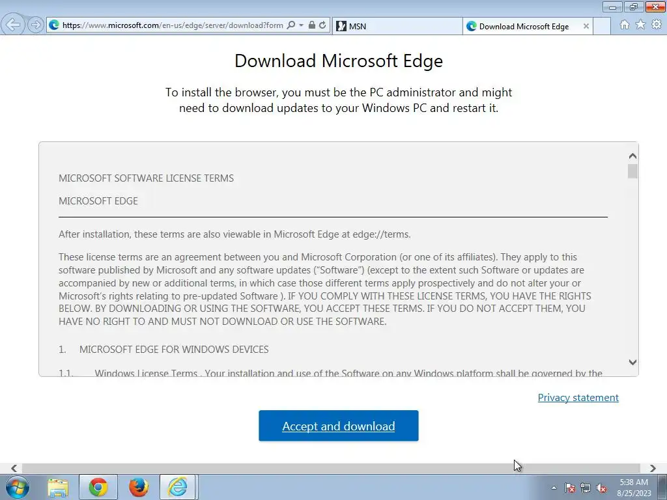The height and width of the screenshot is (500, 667).
Task: Open the Tools gear menu
Action: point(657,25)
